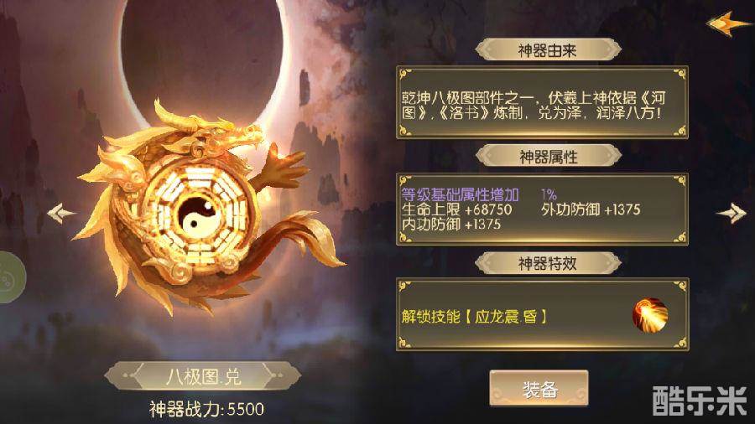Tap the 内功防御 +1375 stat

pos(451,225)
